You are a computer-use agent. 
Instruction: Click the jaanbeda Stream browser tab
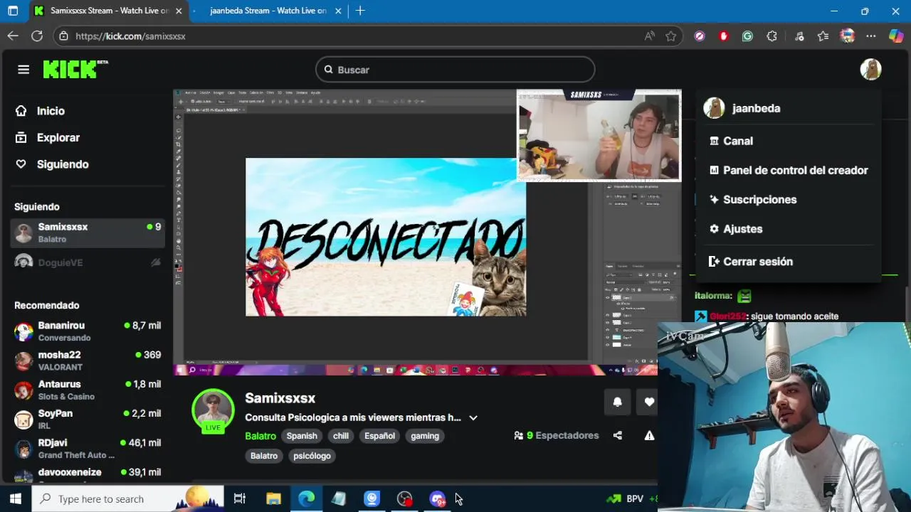pos(268,11)
